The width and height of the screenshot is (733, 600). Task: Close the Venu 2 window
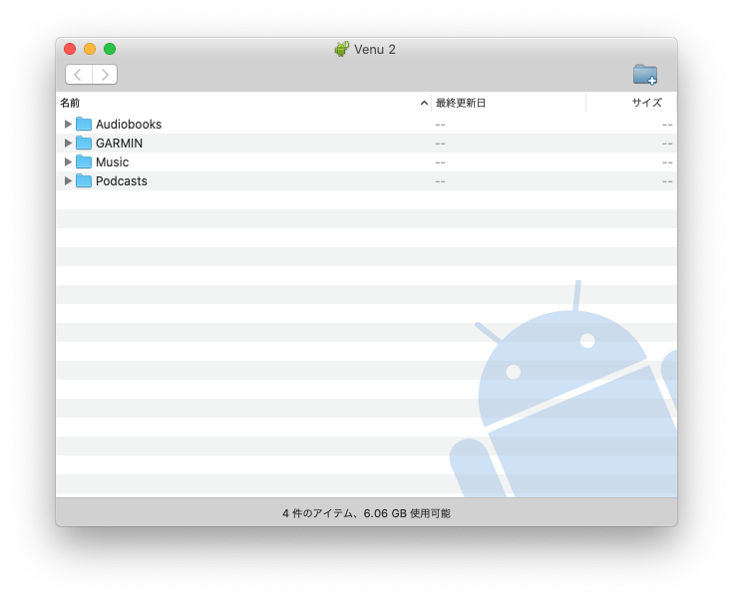point(70,49)
